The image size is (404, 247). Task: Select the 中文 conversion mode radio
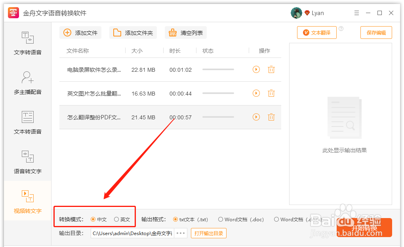click(93, 219)
